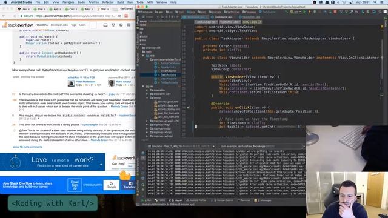388x218 pixels.
Task: Click the tool window toggle in status bar corner
Action: coord(138,205)
